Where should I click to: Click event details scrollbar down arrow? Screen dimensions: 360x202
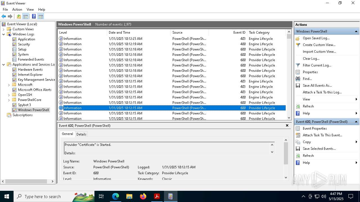coord(286,177)
